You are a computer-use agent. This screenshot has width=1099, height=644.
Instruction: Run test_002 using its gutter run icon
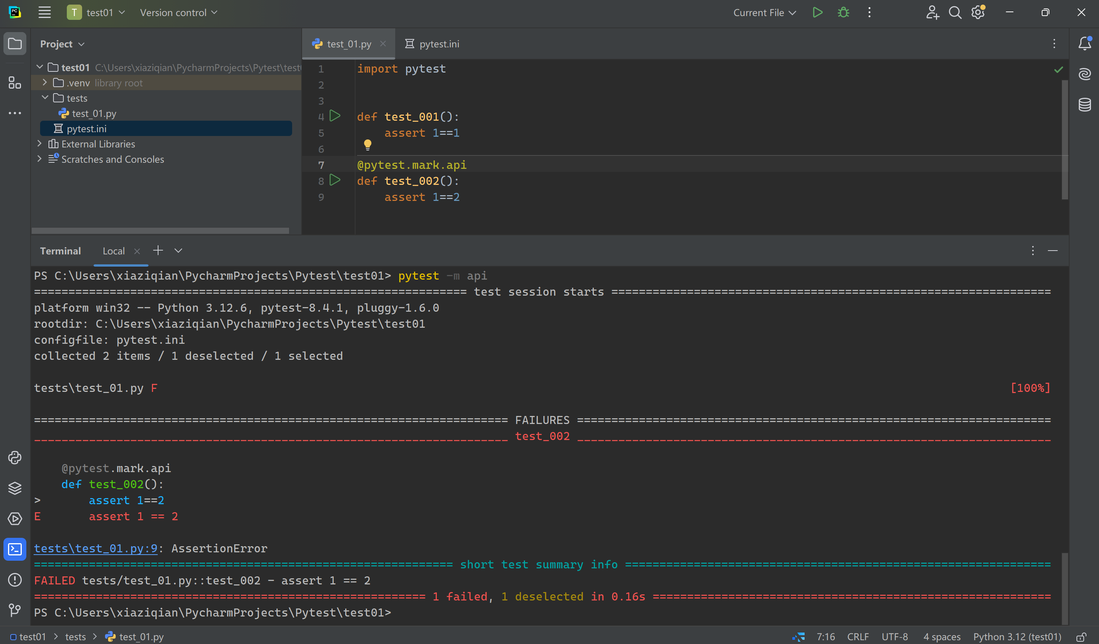coord(335,180)
